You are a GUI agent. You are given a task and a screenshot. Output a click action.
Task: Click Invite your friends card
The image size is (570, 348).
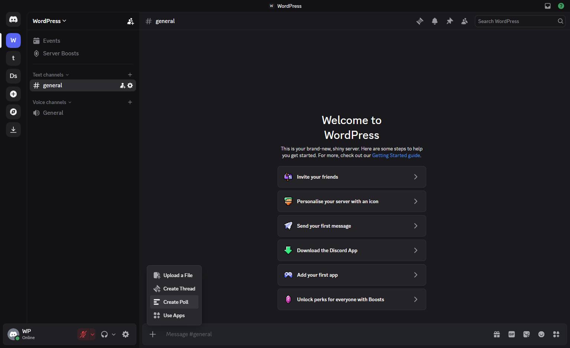[352, 177]
